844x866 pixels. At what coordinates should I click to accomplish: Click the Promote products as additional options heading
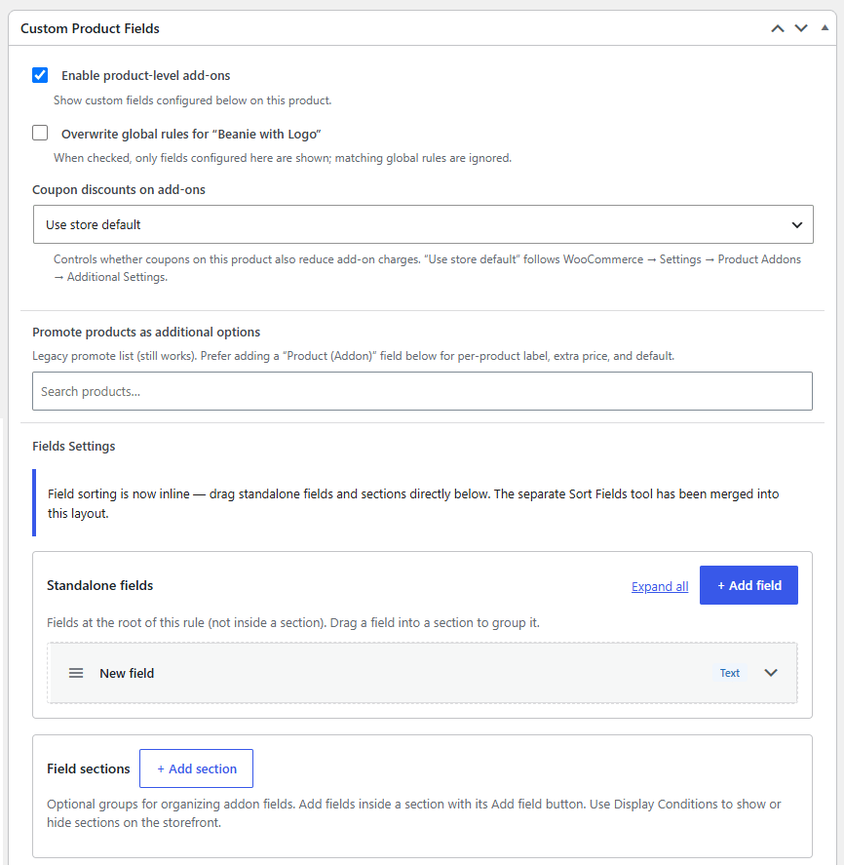click(x=146, y=332)
